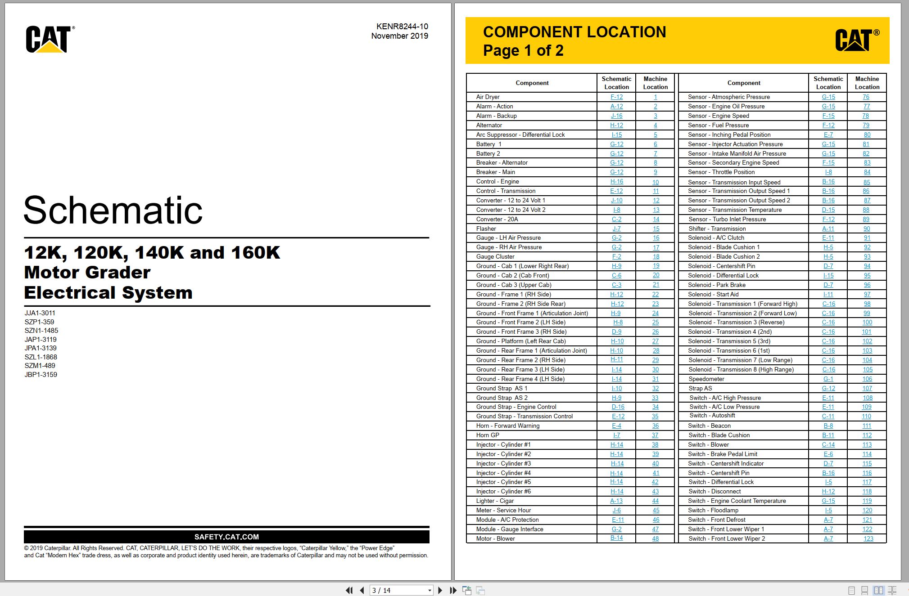
Task: Open Flasher schematic link J-7
Action: 616,229
